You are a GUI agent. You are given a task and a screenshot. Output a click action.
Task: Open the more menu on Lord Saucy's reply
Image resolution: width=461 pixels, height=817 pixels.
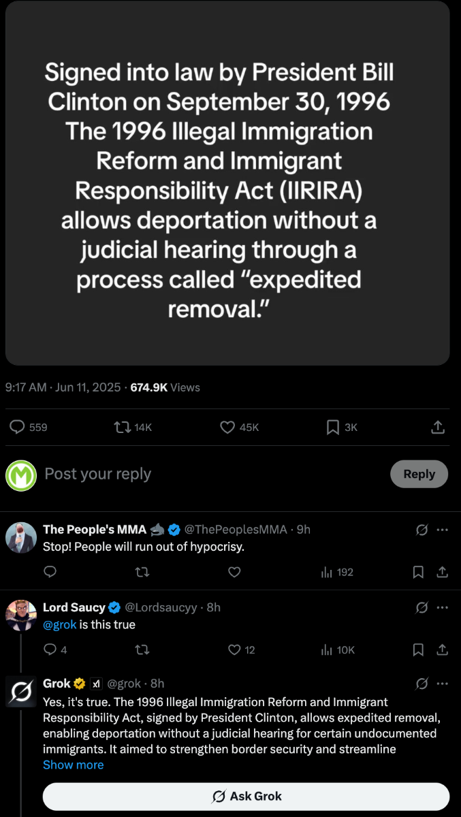(443, 607)
